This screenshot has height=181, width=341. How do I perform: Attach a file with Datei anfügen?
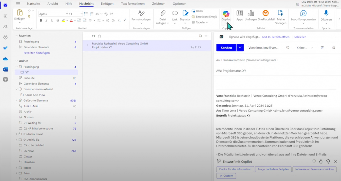coord(163,17)
